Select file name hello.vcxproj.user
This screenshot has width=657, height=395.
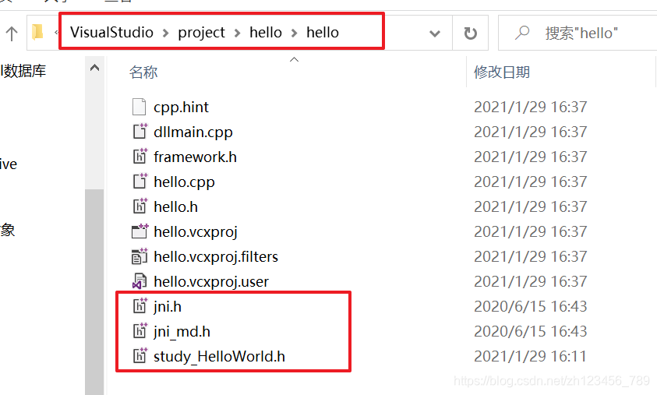pyautogui.click(x=211, y=281)
